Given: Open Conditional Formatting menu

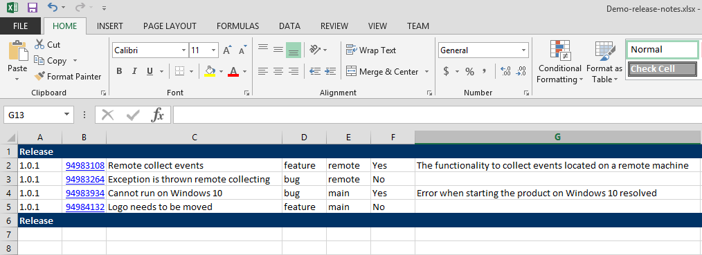Looking at the screenshot, I should [559, 62].
